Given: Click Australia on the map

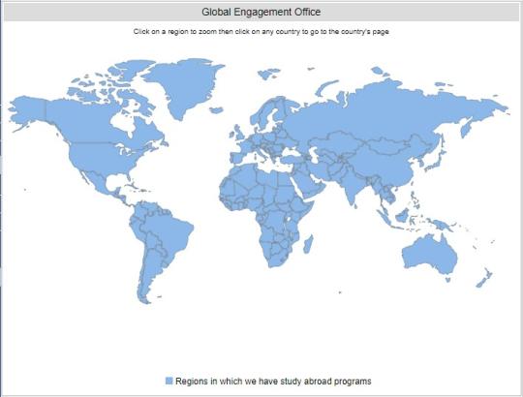Looking at the screenshot, I should 430,255.
